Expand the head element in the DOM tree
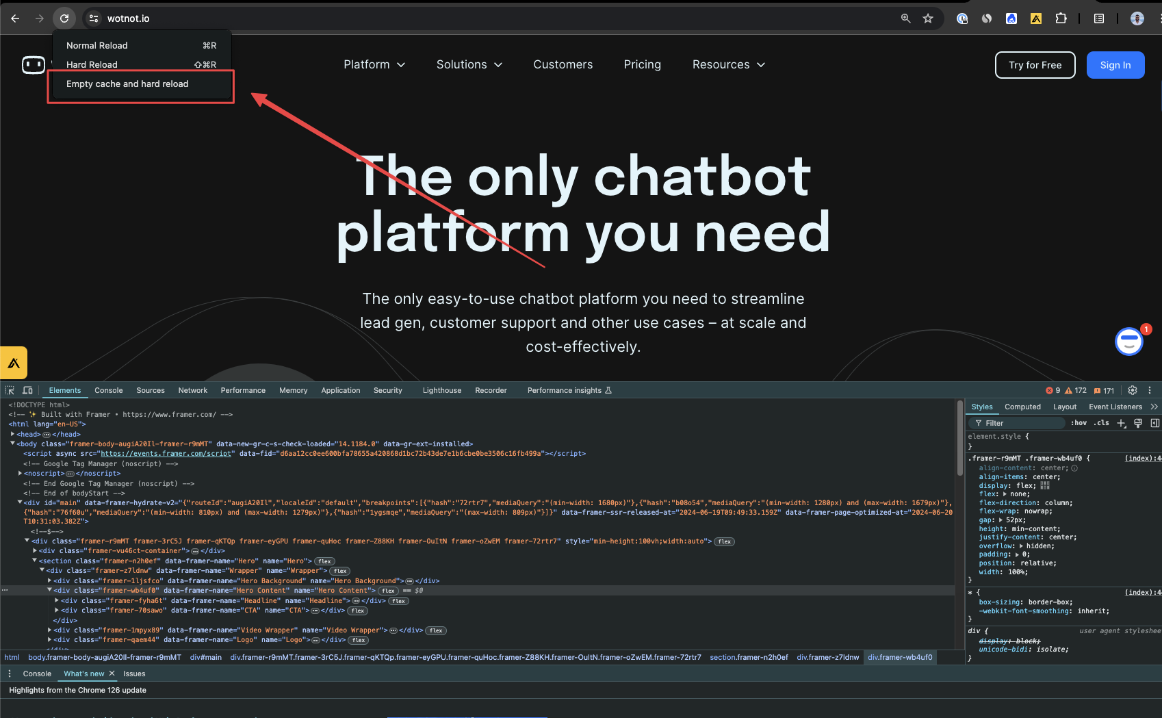1162x718 pixels. (x=13, y=434)
